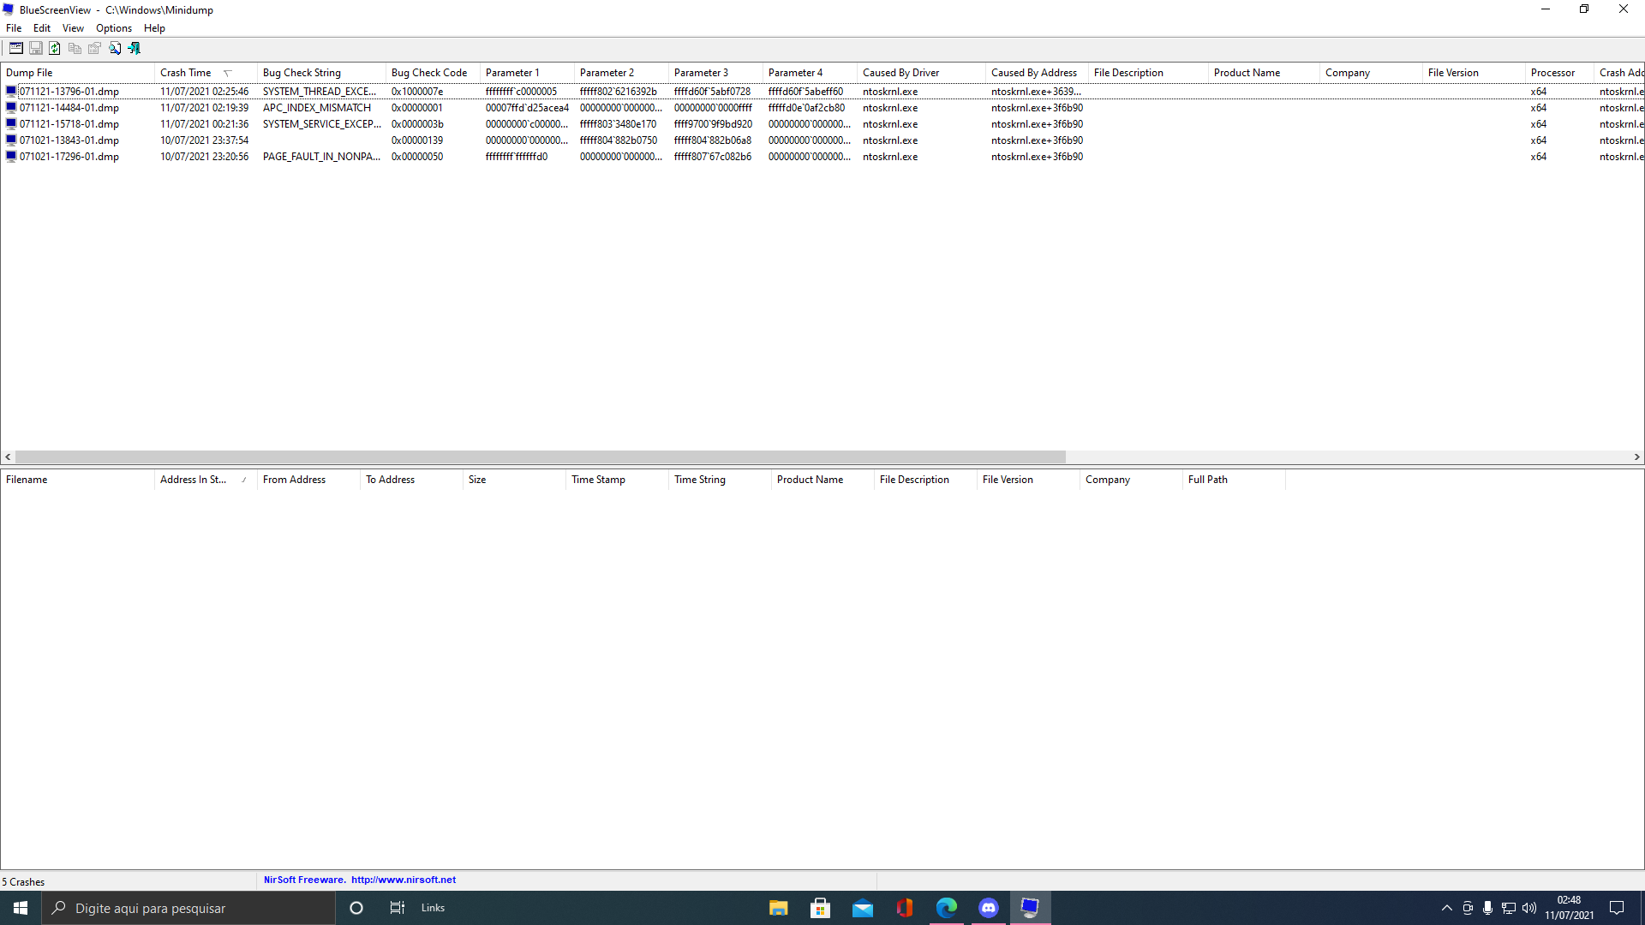Click the scroll left arrow of the crash list
Viewport: 1645px width, 925px height.
[x=8, y=457]
